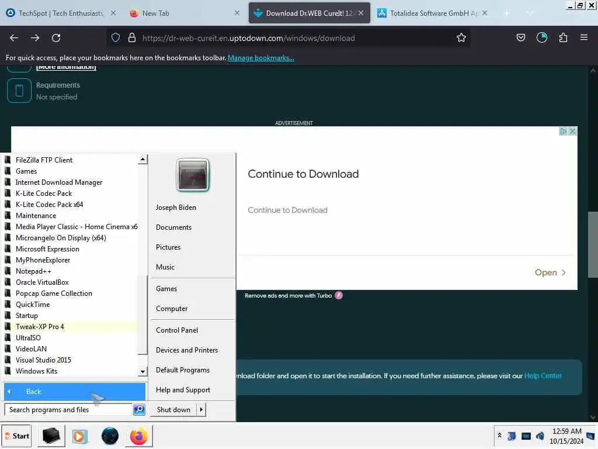Open the volume tray icon
This screenshot has height=449, width=598.
[540, 436]
